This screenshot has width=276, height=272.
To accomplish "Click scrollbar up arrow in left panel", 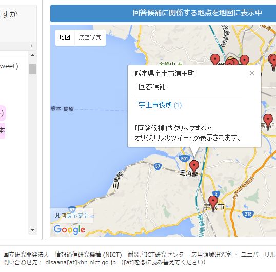I will (32, 55).
